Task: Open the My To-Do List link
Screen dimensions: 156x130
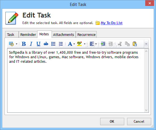Action: click(111, 23)
